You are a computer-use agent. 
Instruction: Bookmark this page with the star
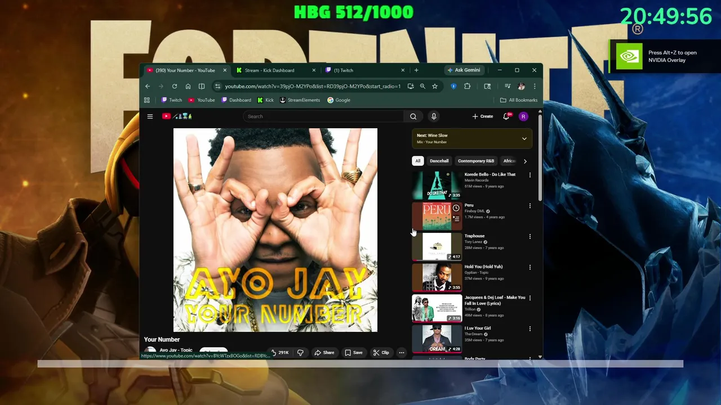point(435,86)
